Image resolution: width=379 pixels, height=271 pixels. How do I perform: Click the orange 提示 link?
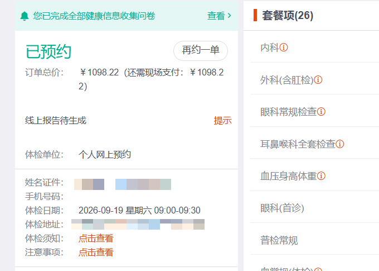point(222,121)
